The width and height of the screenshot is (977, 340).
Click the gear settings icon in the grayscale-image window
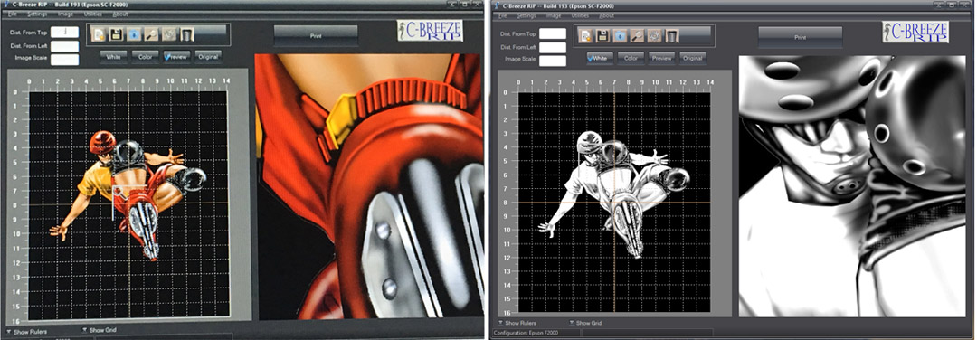pyautogui.click(x=654, y=35)
